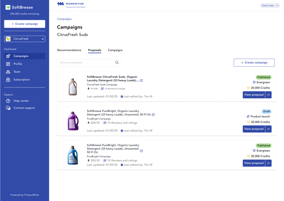The image size is (284, 201).
Task: Click the Draft status badge
Action: point(267,112)
